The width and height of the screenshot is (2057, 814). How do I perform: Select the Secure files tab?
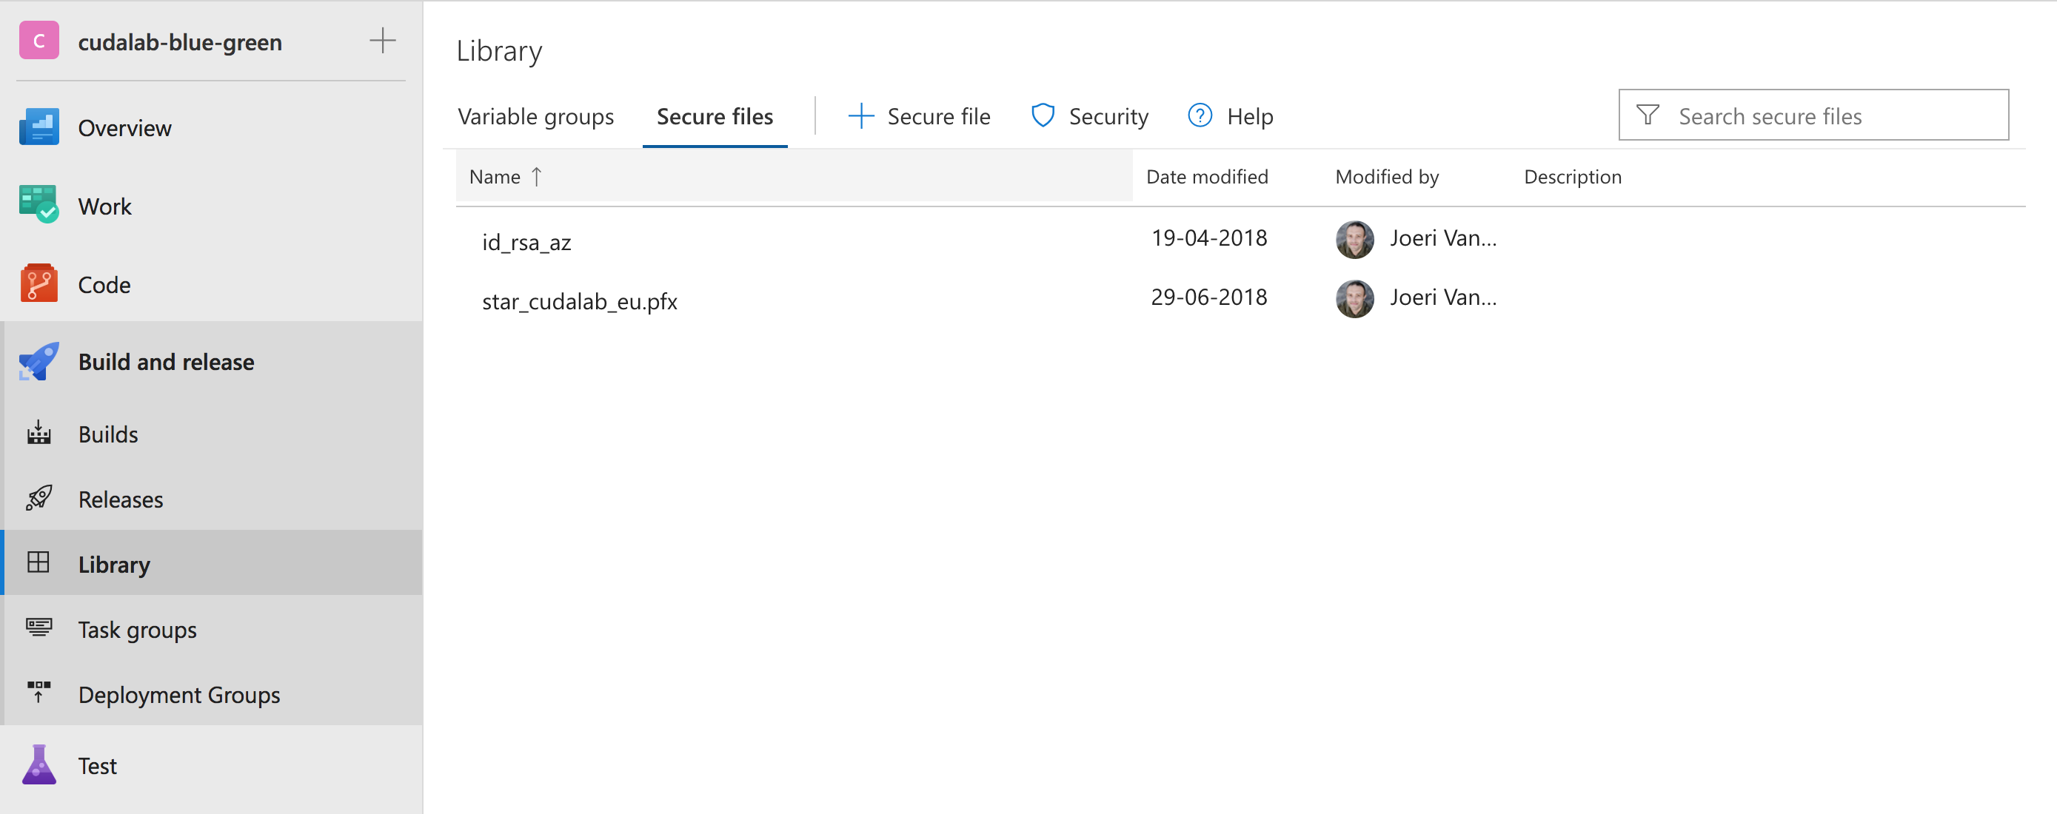click(x=714, y=116)
